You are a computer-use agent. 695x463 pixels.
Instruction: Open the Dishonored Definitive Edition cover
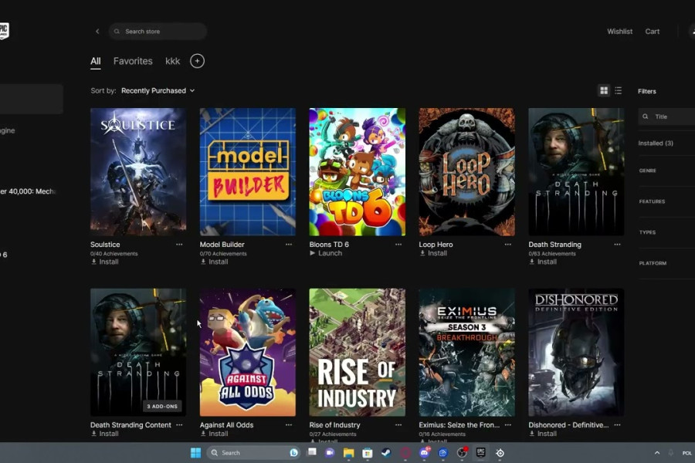coord(576,352)
